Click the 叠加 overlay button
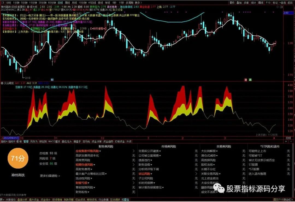The height and width of the screenshot is (202, 295). (x=239, y=3)
